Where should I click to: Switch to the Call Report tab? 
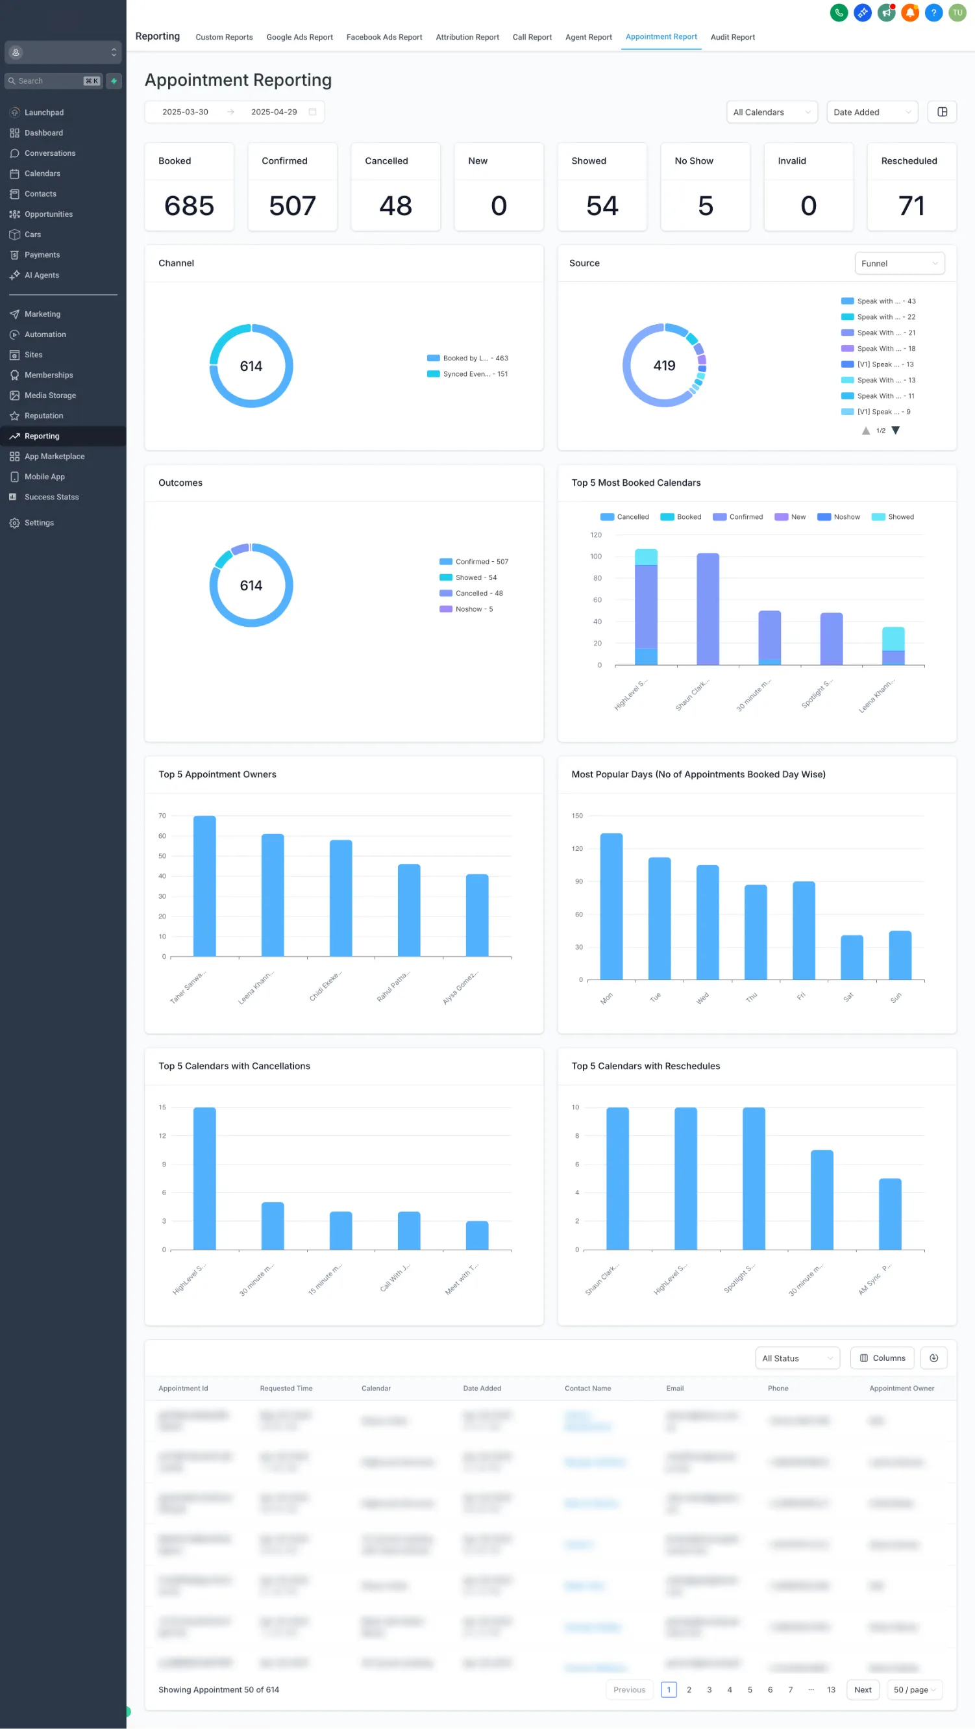[532, 37]
